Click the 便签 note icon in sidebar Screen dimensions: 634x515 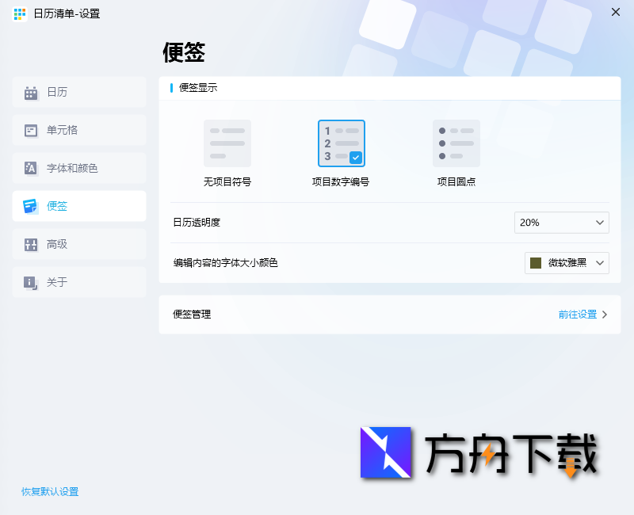[30, 205]
